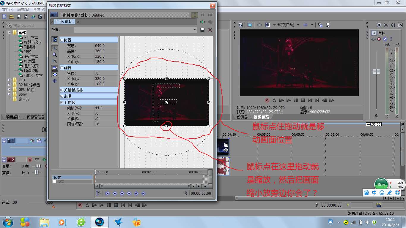Select the highlighted single-column layout button
The height and width of the screenshot is (228, 406).
pos(194,15)
